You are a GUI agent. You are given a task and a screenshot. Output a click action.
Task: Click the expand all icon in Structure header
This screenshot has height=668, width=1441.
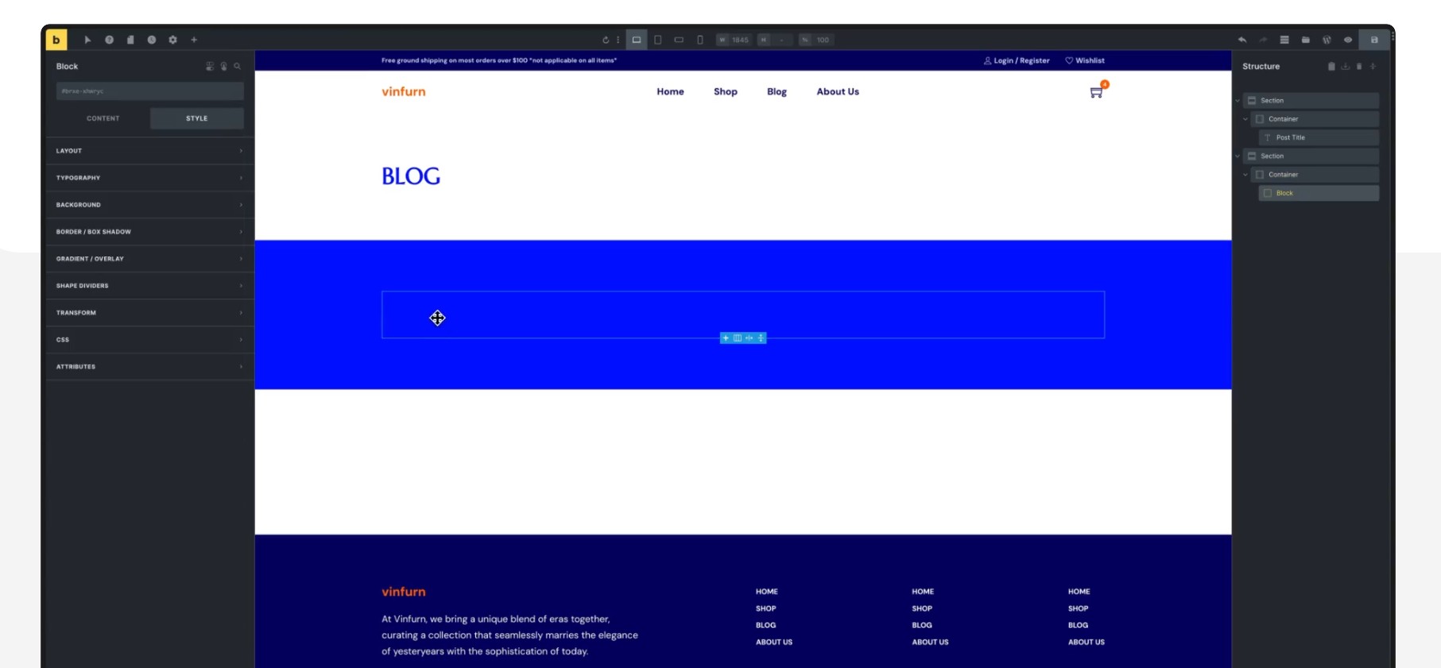1373,67
